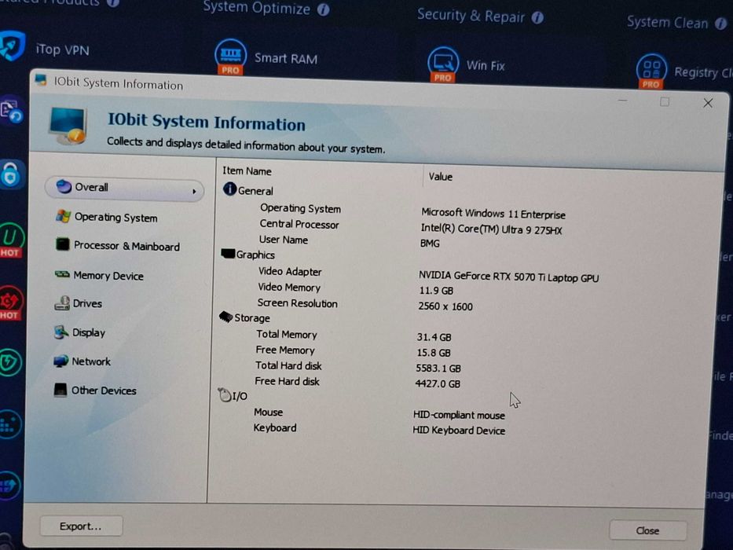733x550 pixels.
Task: Click the value Intel(R) Core(TM) Ultra 9 275HX
Action: (491, 229)
